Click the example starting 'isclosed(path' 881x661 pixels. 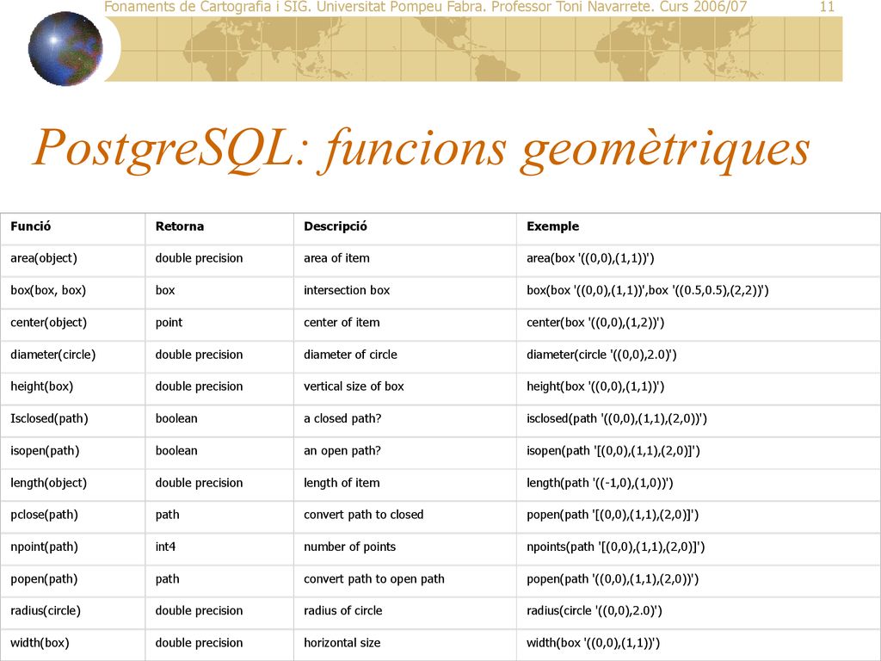pyautogui.click(x=616, y=419)
